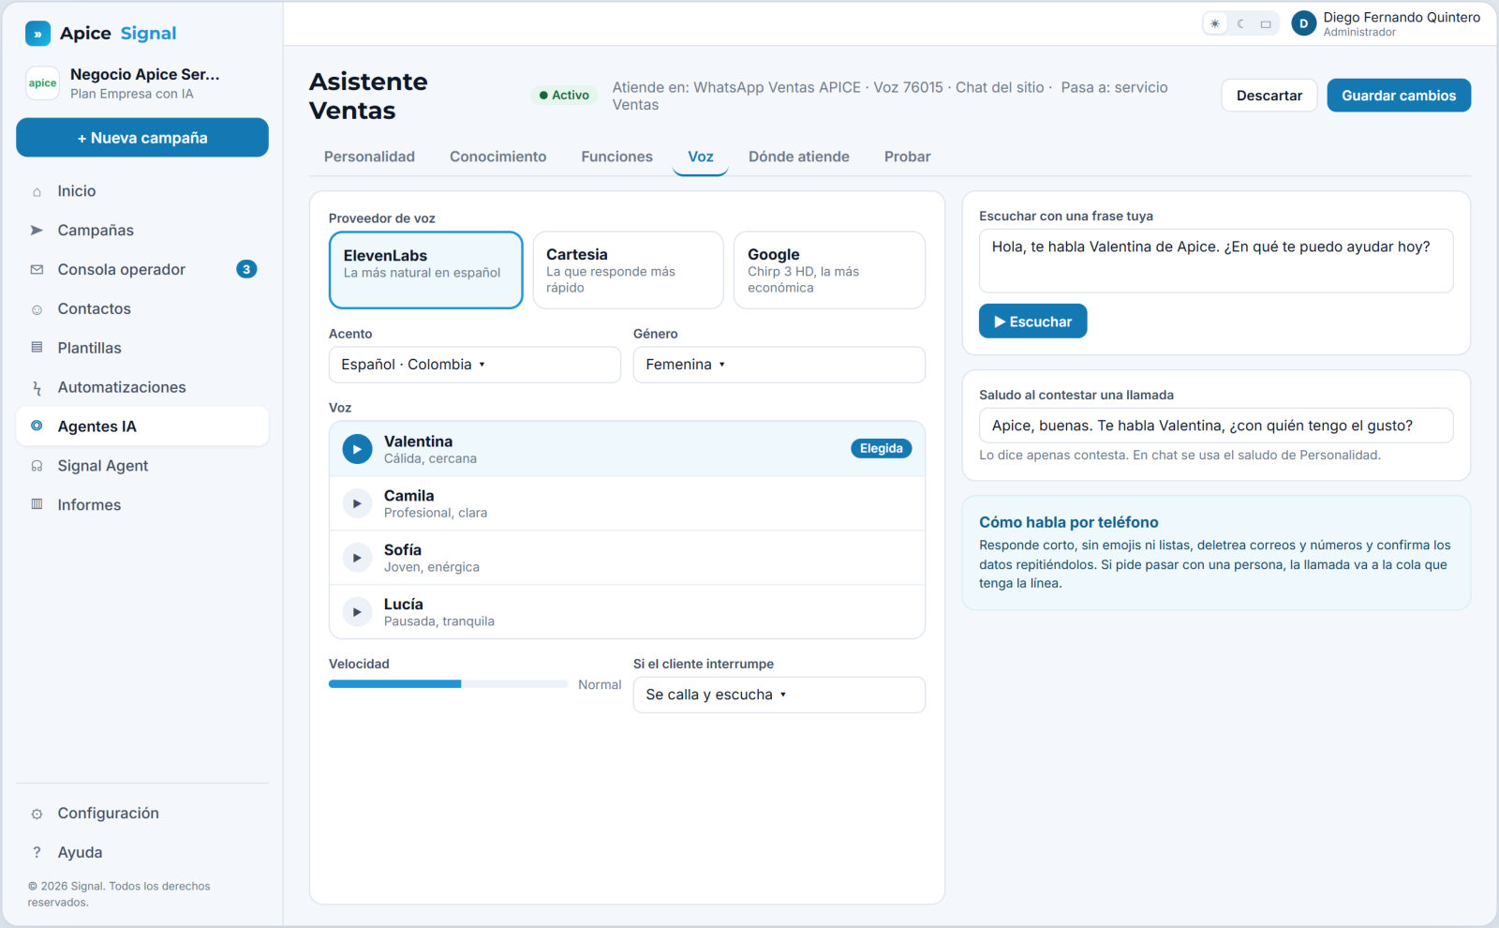Click the call greeting input field
The width and height of the screenshot is (1499, 928).
[x=1216, y=426]
